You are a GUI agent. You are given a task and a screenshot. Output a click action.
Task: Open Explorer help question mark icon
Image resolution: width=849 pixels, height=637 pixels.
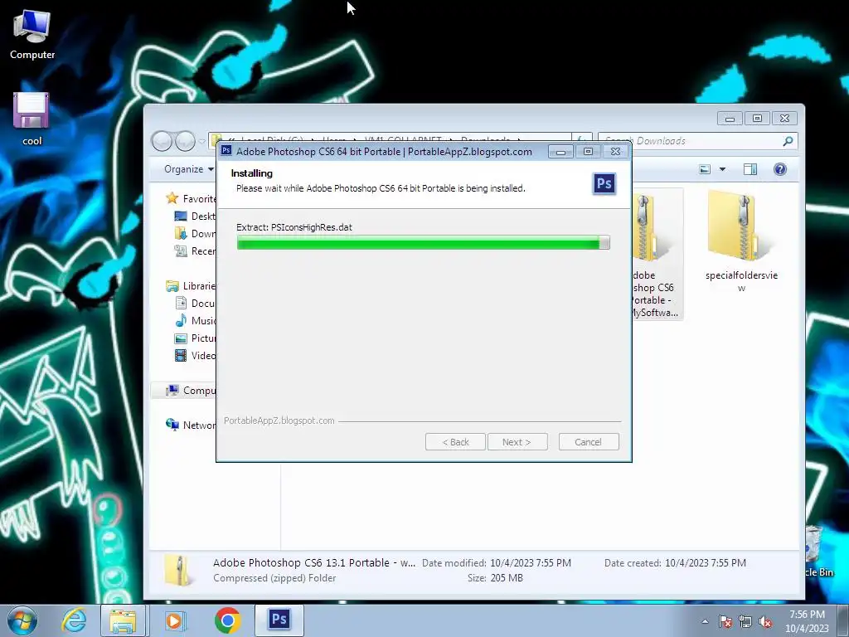779,169
